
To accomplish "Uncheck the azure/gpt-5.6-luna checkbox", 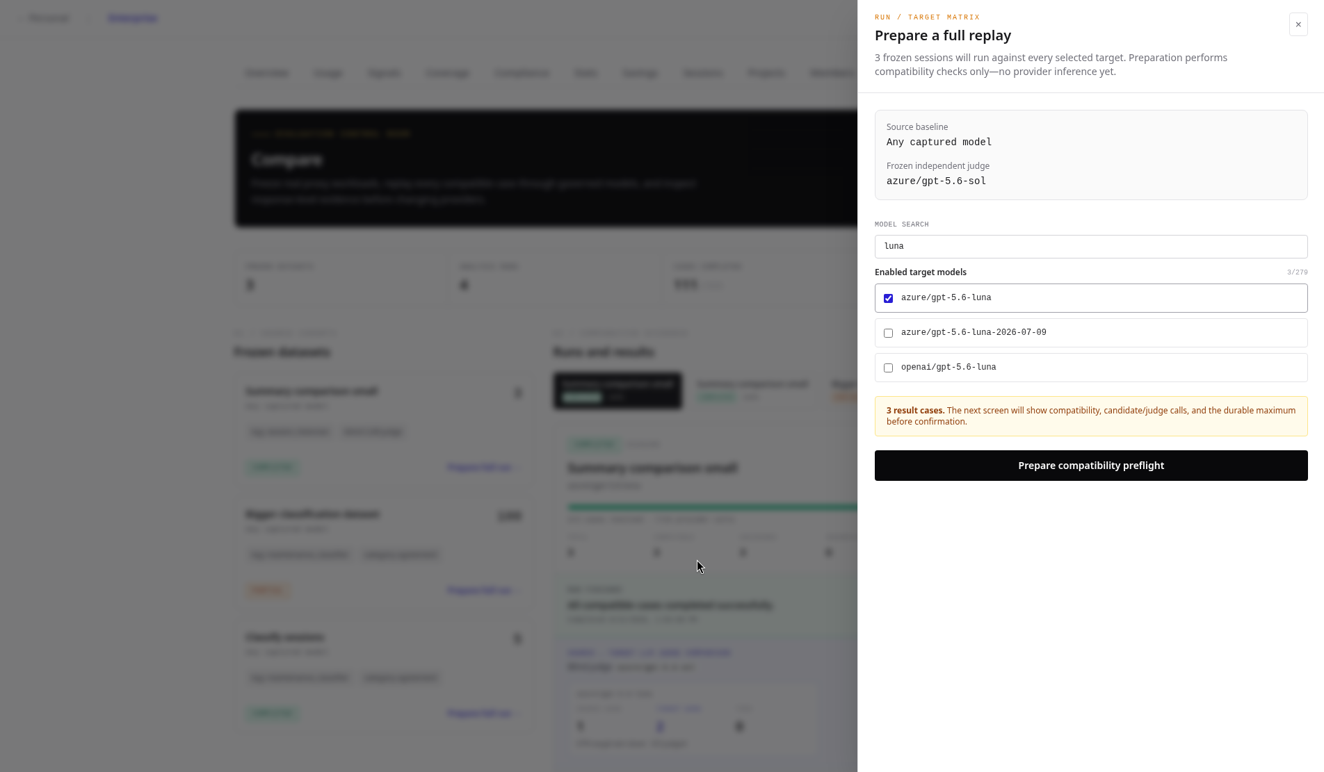I will pos(888,298).
